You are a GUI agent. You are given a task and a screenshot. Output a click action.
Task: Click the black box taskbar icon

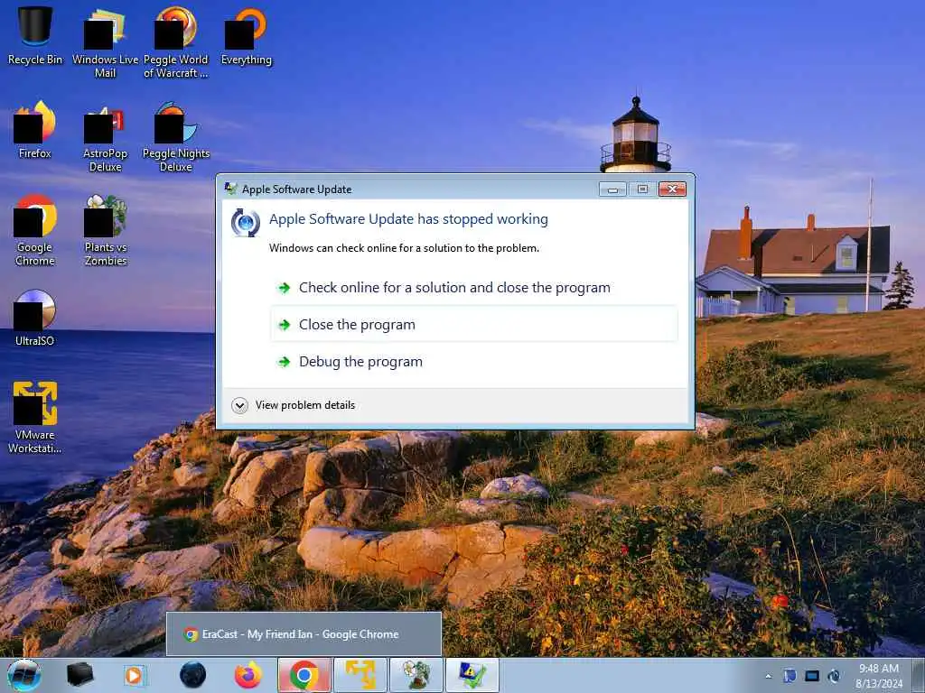coord(79,675)
